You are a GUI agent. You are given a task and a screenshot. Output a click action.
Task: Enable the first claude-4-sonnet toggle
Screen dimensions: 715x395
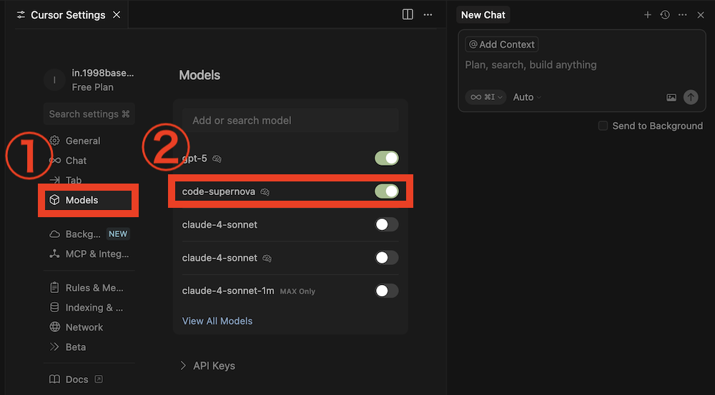click(x=387, y=224)
